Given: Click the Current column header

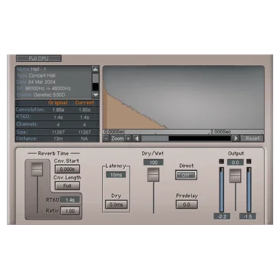Looking at the screenshot, I should 84,103.
